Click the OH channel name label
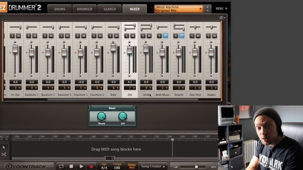The image size is (303, 170). click(x=130, y=95)
